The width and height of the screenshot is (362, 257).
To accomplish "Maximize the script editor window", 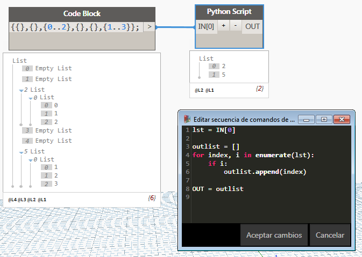I will click(324, 120).
